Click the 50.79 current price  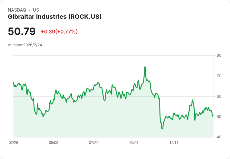[22, 31]
